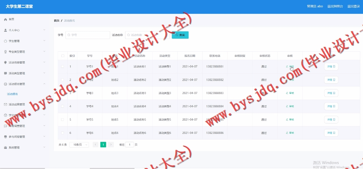Image resolution: width=363 pixels, height=169 pixels.
Task: Click the icon beside 参与问卷管理
Action: pyautogui.click(x=5, y=137)
